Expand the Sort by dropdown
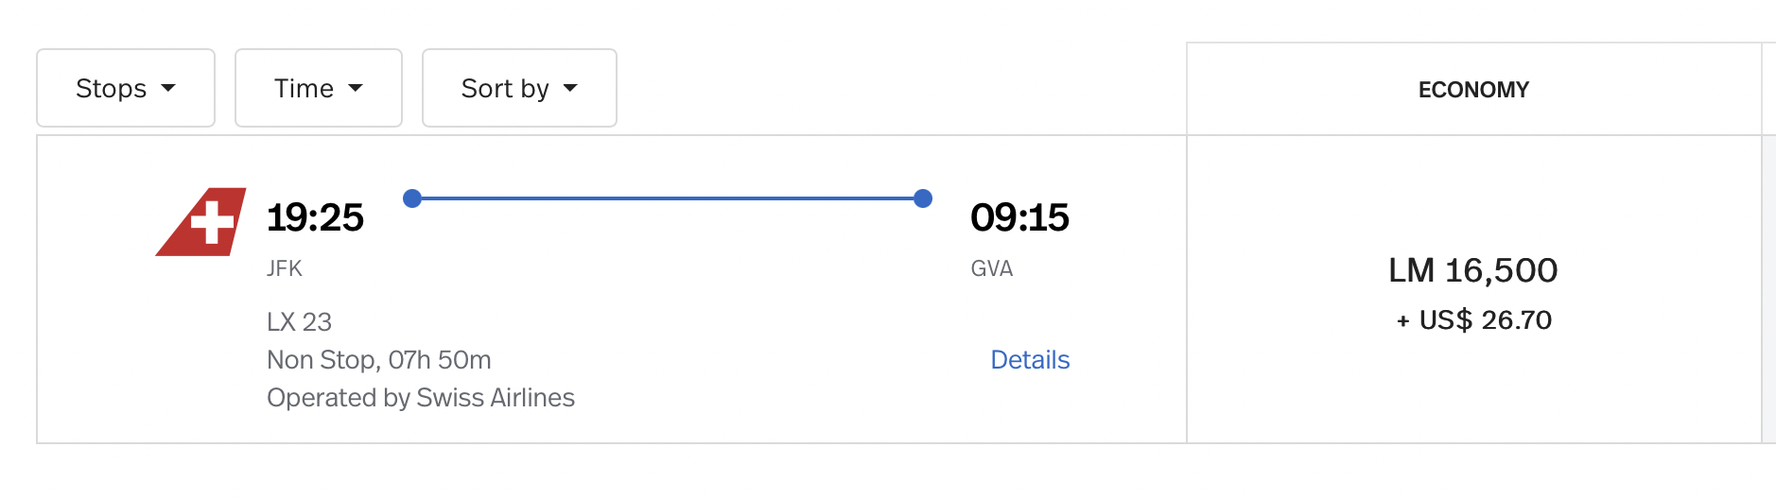Viewport: 1776px width, 499px height. click(519, 88)
